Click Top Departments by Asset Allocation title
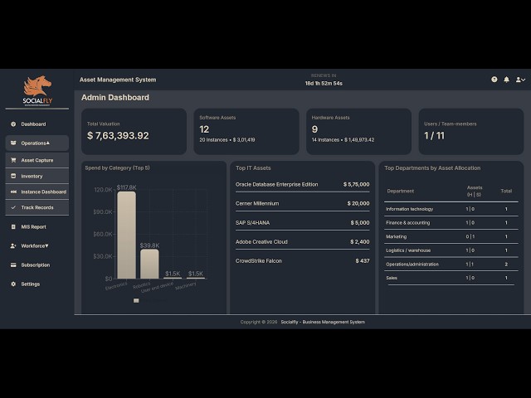 pos(432,168)
